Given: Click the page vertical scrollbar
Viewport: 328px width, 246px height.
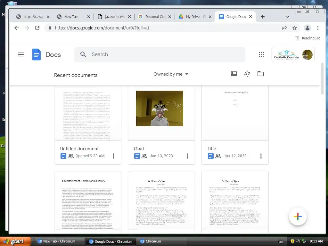Looking at the screenshot, I should tap(322, 79).
